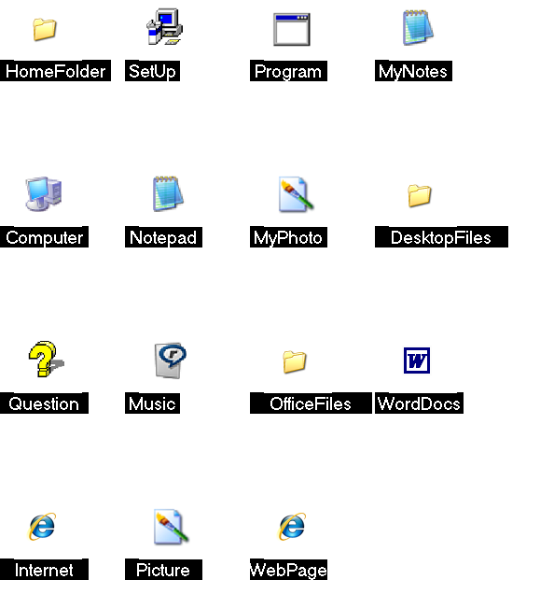This screenshot has width=540, height=608.
Task: Click the "Picture" label
Action: pos(163,569)
